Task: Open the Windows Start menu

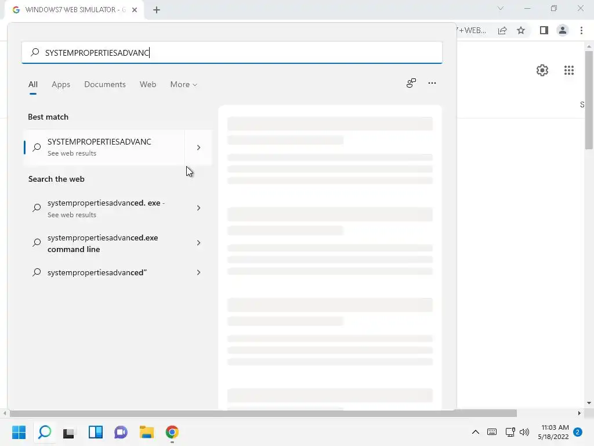Action: click(x=19, y=432)
